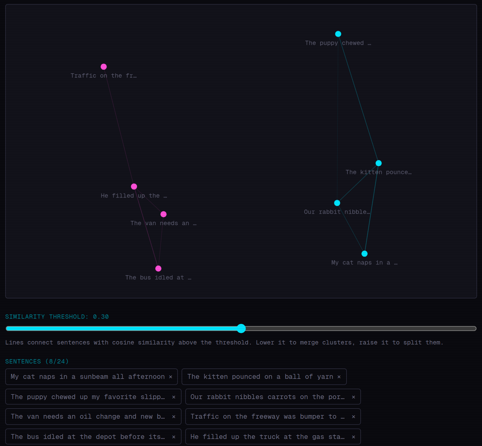Click 'Traffic on the freeway was bumper' chip text
482x446 pixels.
[268, 416]
